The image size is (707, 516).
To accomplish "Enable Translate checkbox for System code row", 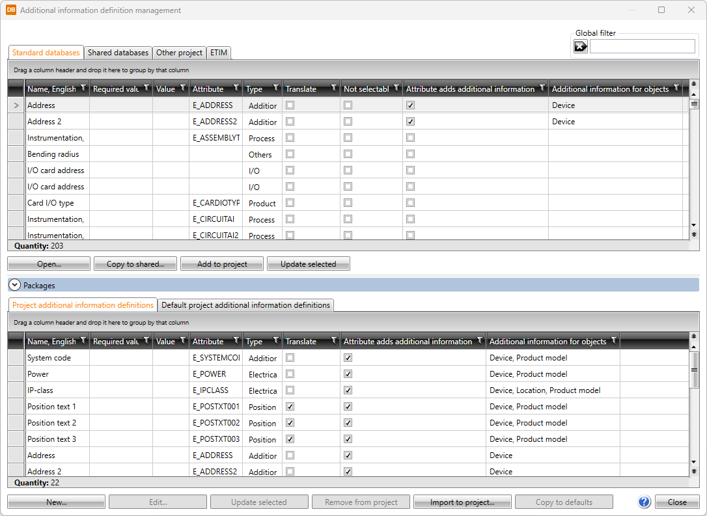I will [x=290, y=358].
